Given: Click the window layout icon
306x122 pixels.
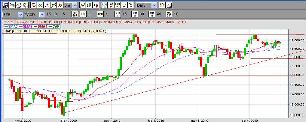Looking at the screenshot, I should coord(5,5).
